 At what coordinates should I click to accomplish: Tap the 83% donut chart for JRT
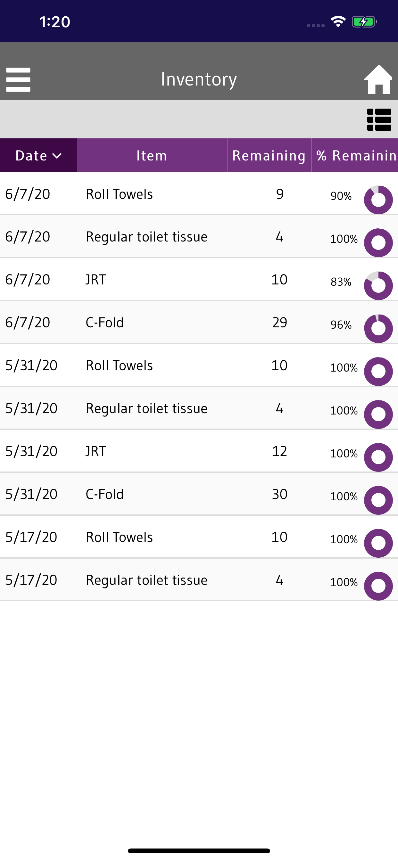378,286
